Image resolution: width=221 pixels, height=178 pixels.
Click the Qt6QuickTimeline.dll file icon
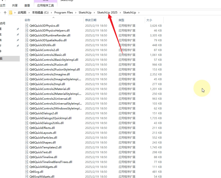(27, 157)
